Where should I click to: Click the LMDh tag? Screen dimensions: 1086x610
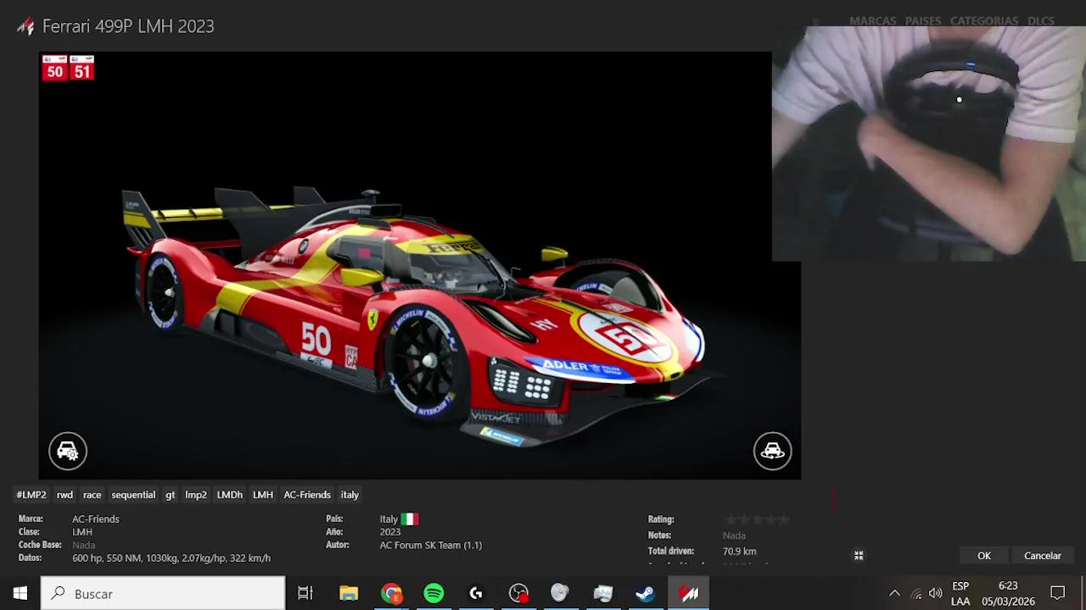pyautogui.click(x=229, y=495)
